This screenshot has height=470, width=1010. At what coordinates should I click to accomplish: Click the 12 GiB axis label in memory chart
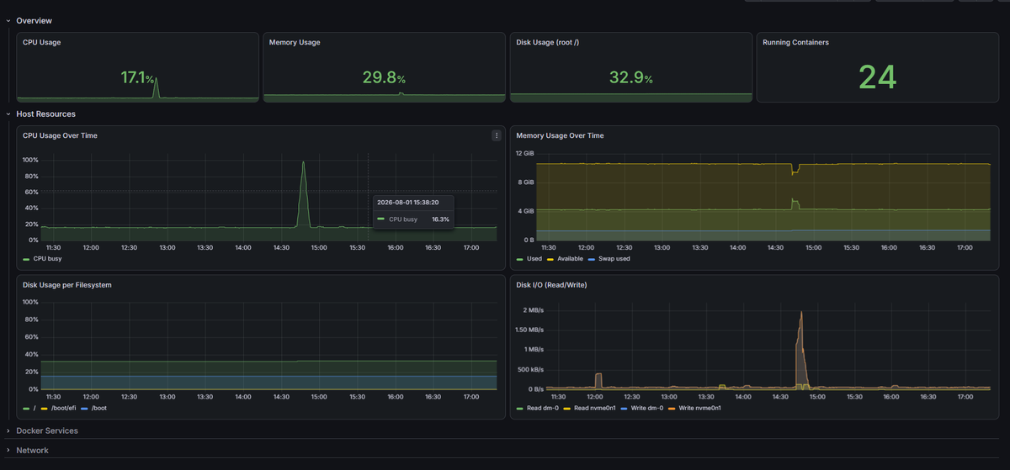pyautogui.click(x=524, y=153)
